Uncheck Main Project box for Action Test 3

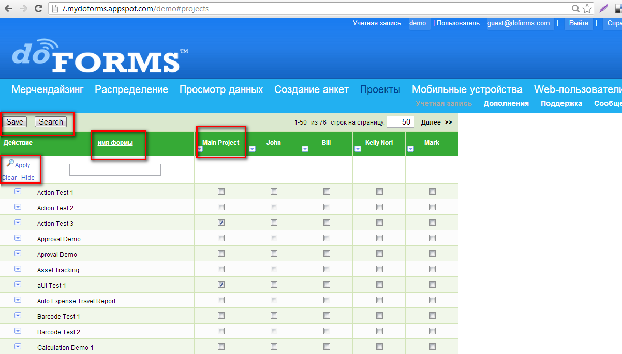[221, 223]
